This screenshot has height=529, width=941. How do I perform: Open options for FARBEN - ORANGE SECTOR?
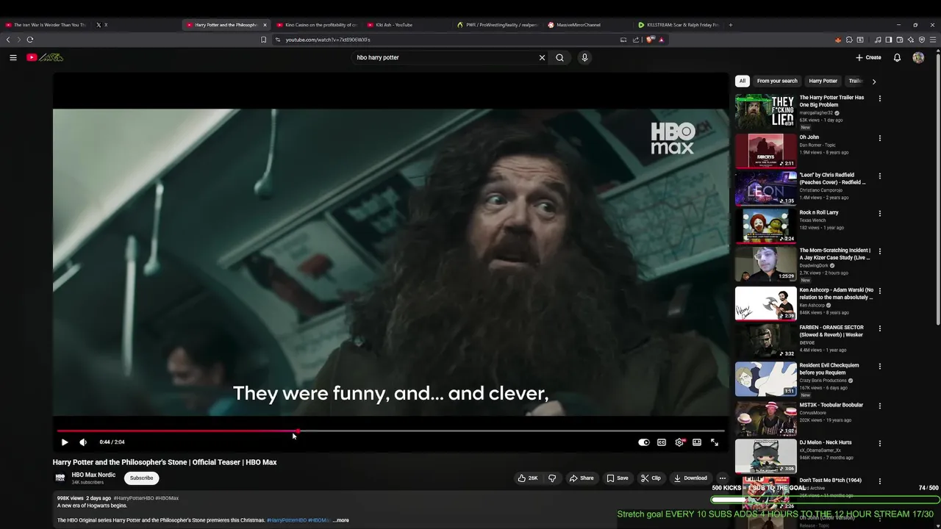point(879,328)
